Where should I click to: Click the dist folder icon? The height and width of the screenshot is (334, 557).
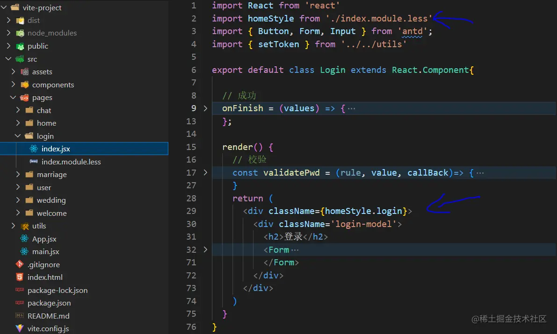point(20,21)
